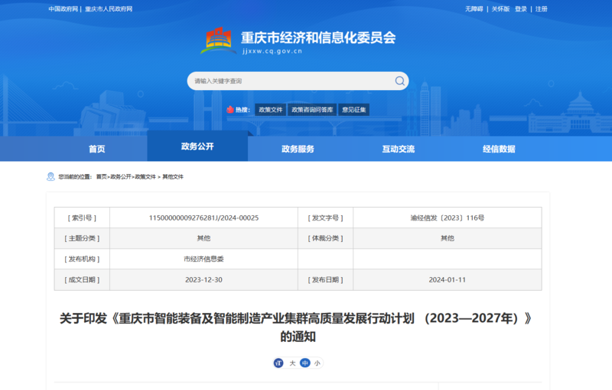This screenshot has height=390, width=612.
Task: Click breadcrumb link 其他文件
Action: 173,177
